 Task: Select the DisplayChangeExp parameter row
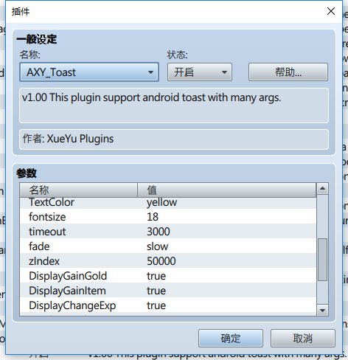(168, 305)
